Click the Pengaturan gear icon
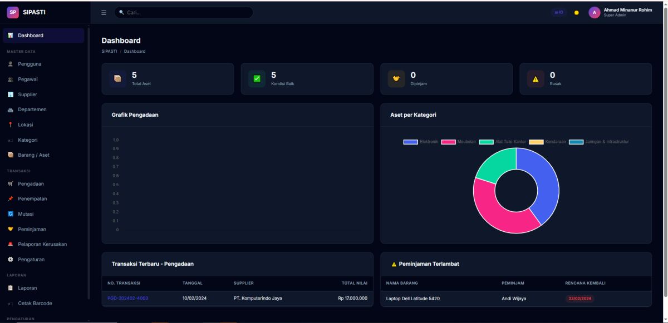Screen dimensions: 668x323 pyautogui.click(x=11, y=259)
